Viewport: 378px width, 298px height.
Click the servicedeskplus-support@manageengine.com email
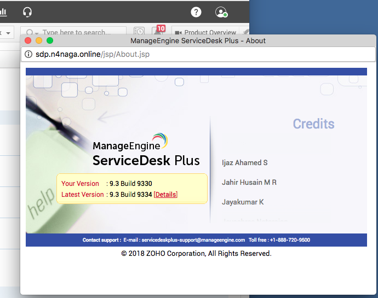click(193, 240)
